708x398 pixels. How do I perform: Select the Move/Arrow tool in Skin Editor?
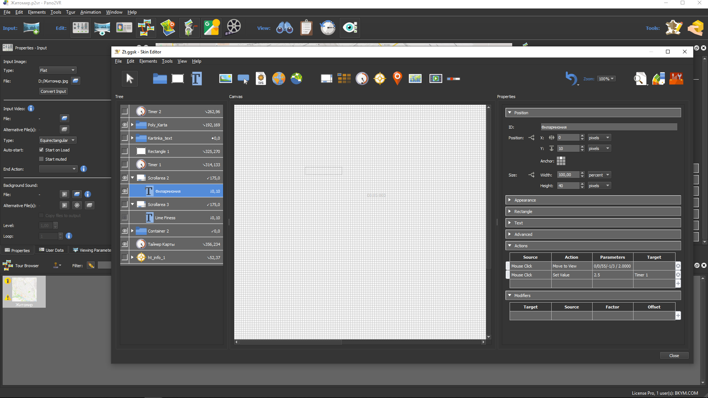tap(129, 78)
